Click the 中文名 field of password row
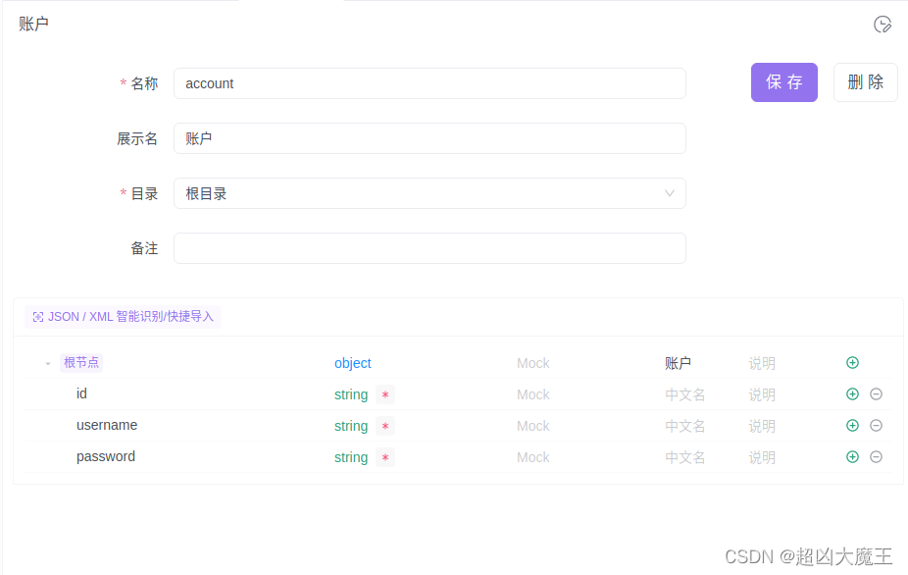This screenshot has width=908, height=575. point(685,457)
